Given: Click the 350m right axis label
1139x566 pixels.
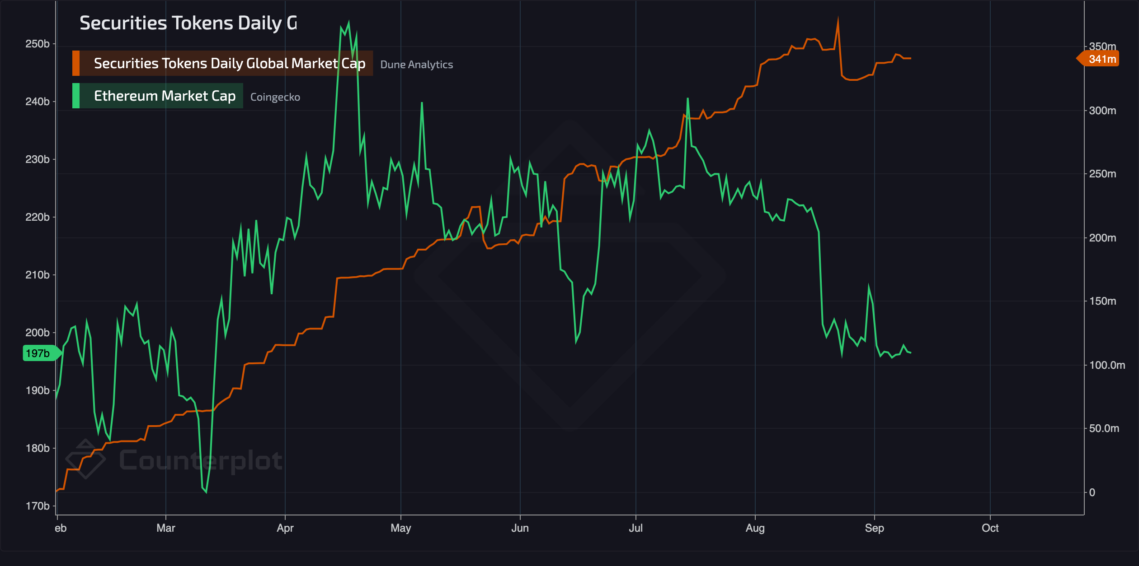Looking at the screenshot, I should tap(1102, 46).
